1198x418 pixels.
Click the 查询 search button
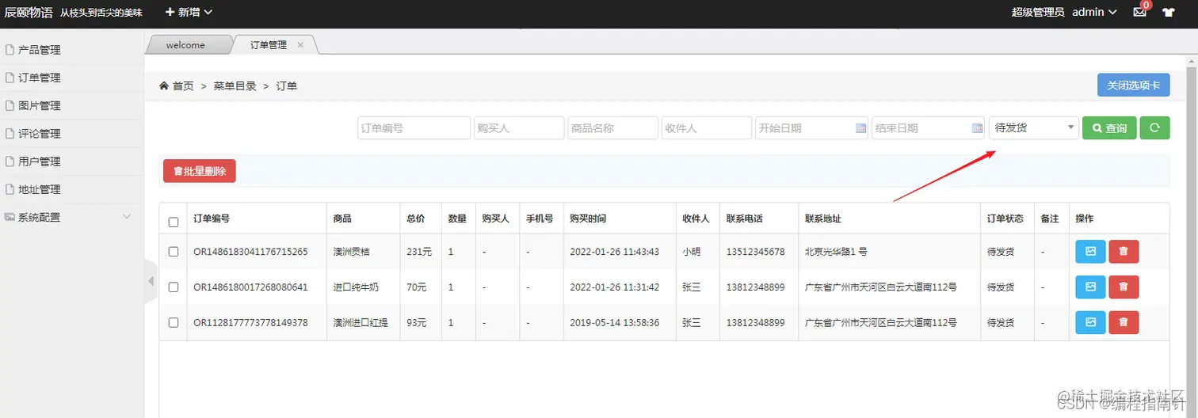(1109, 127)
